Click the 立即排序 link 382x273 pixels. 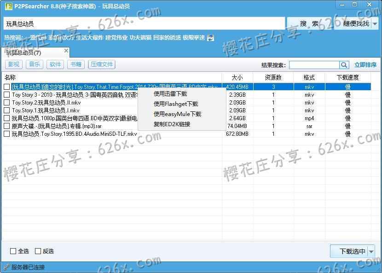click(365, 65)
